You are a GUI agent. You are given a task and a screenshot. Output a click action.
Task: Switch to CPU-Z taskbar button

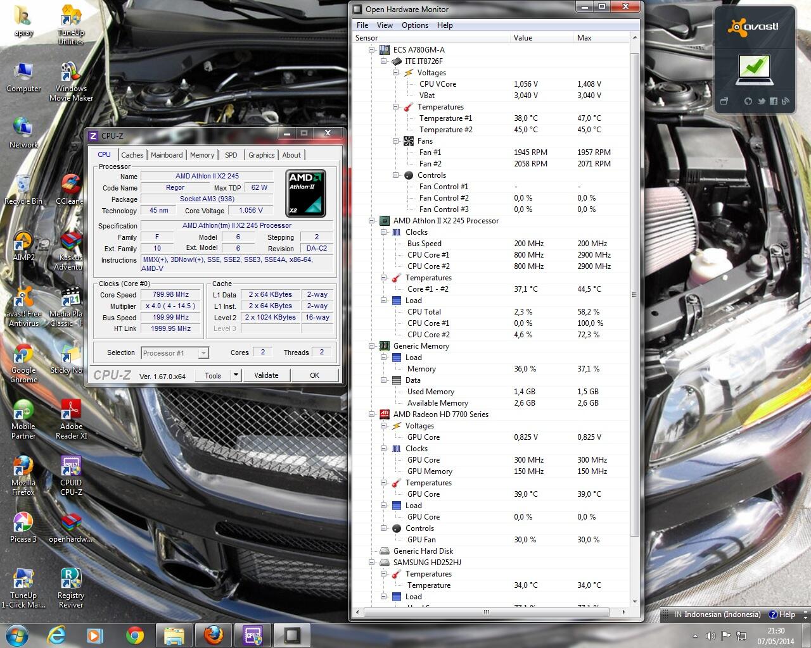[x=253, y=635]
